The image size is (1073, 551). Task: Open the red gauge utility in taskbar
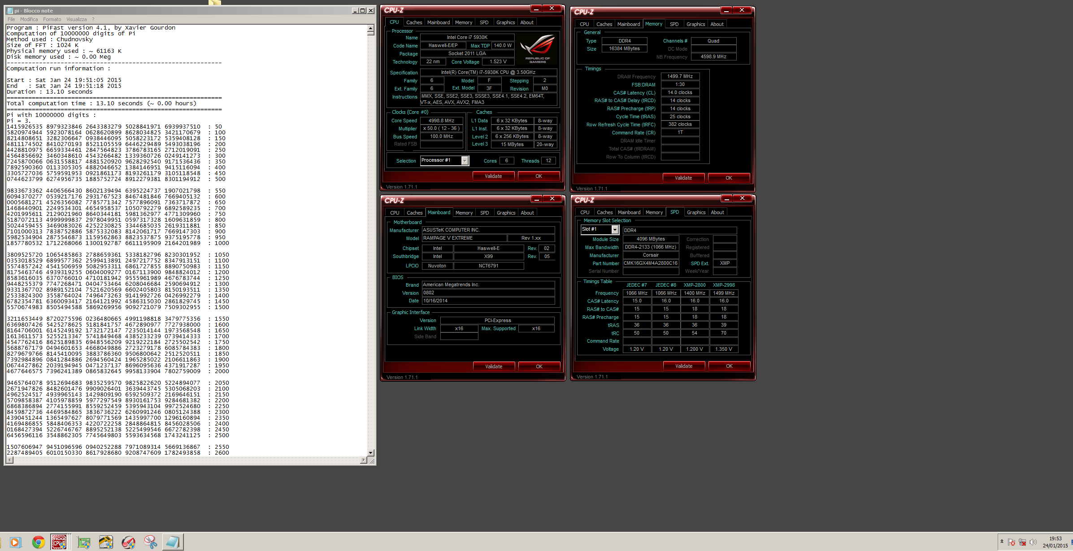pyautogui.click(x=128, y=542)
